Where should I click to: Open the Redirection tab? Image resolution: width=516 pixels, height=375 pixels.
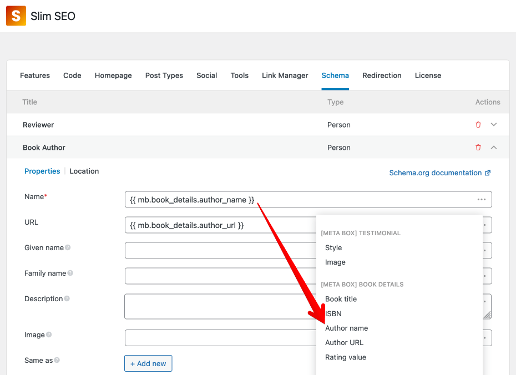pos(382,75)
